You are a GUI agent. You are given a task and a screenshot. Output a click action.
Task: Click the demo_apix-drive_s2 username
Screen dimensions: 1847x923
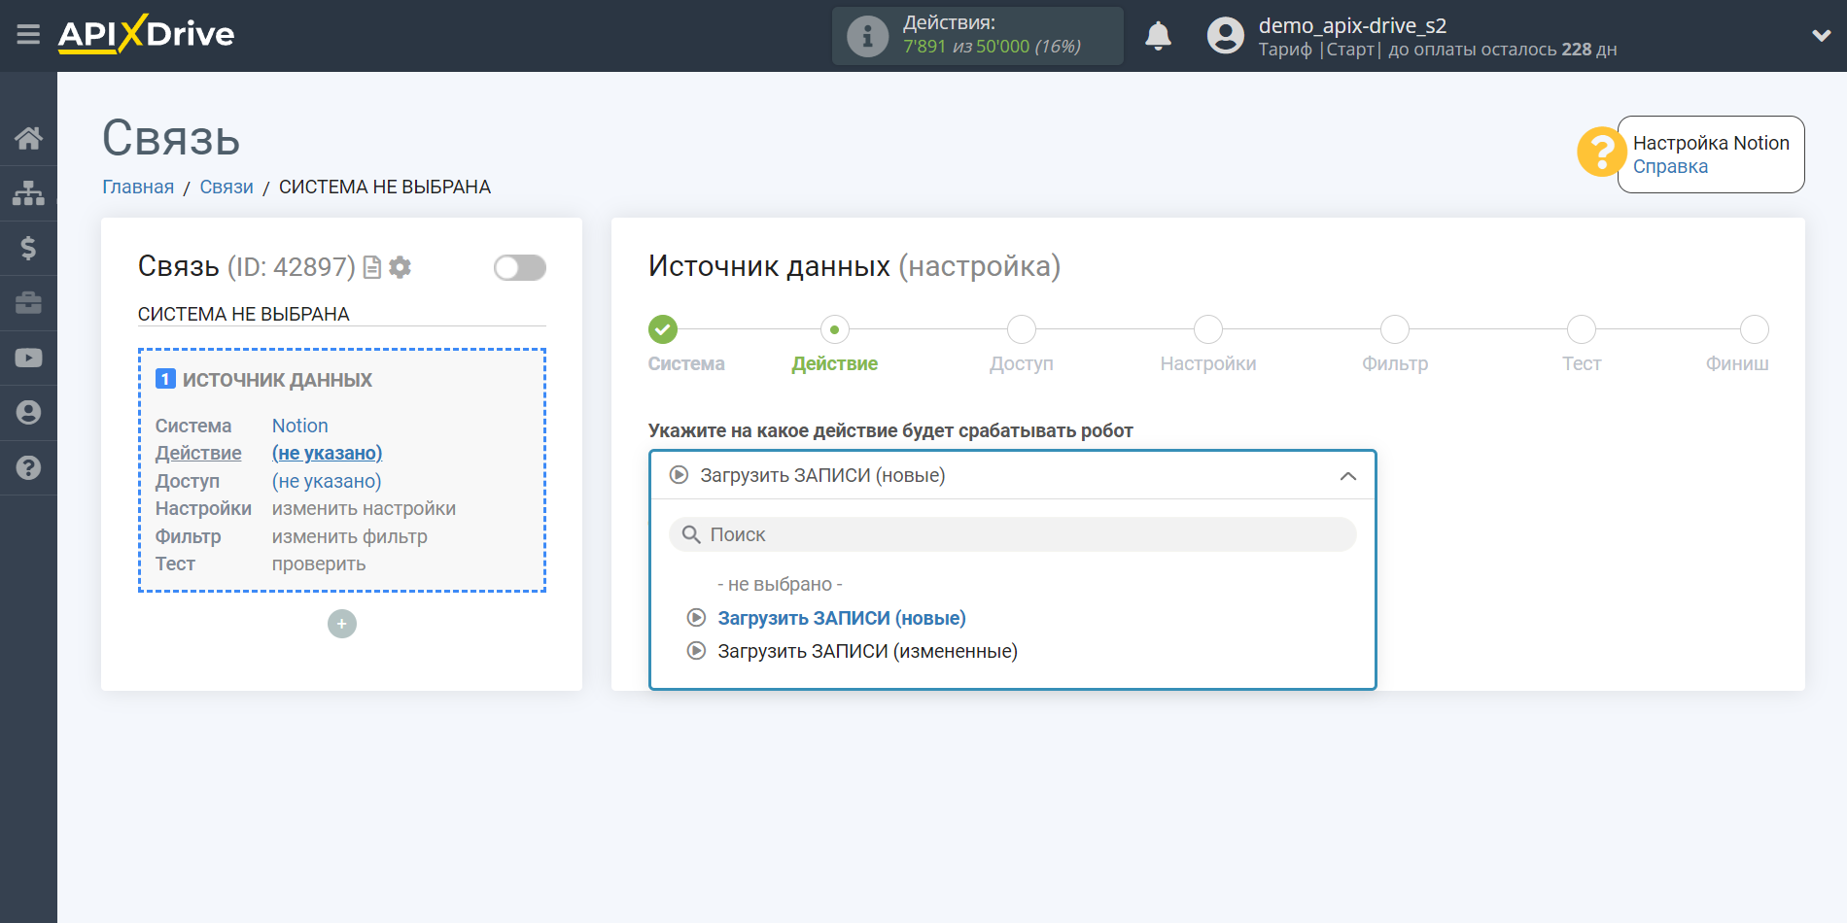pos(1352,25)
